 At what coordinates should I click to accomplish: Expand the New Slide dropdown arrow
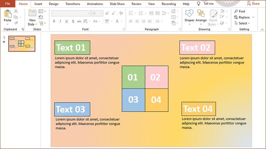[36, 24]
